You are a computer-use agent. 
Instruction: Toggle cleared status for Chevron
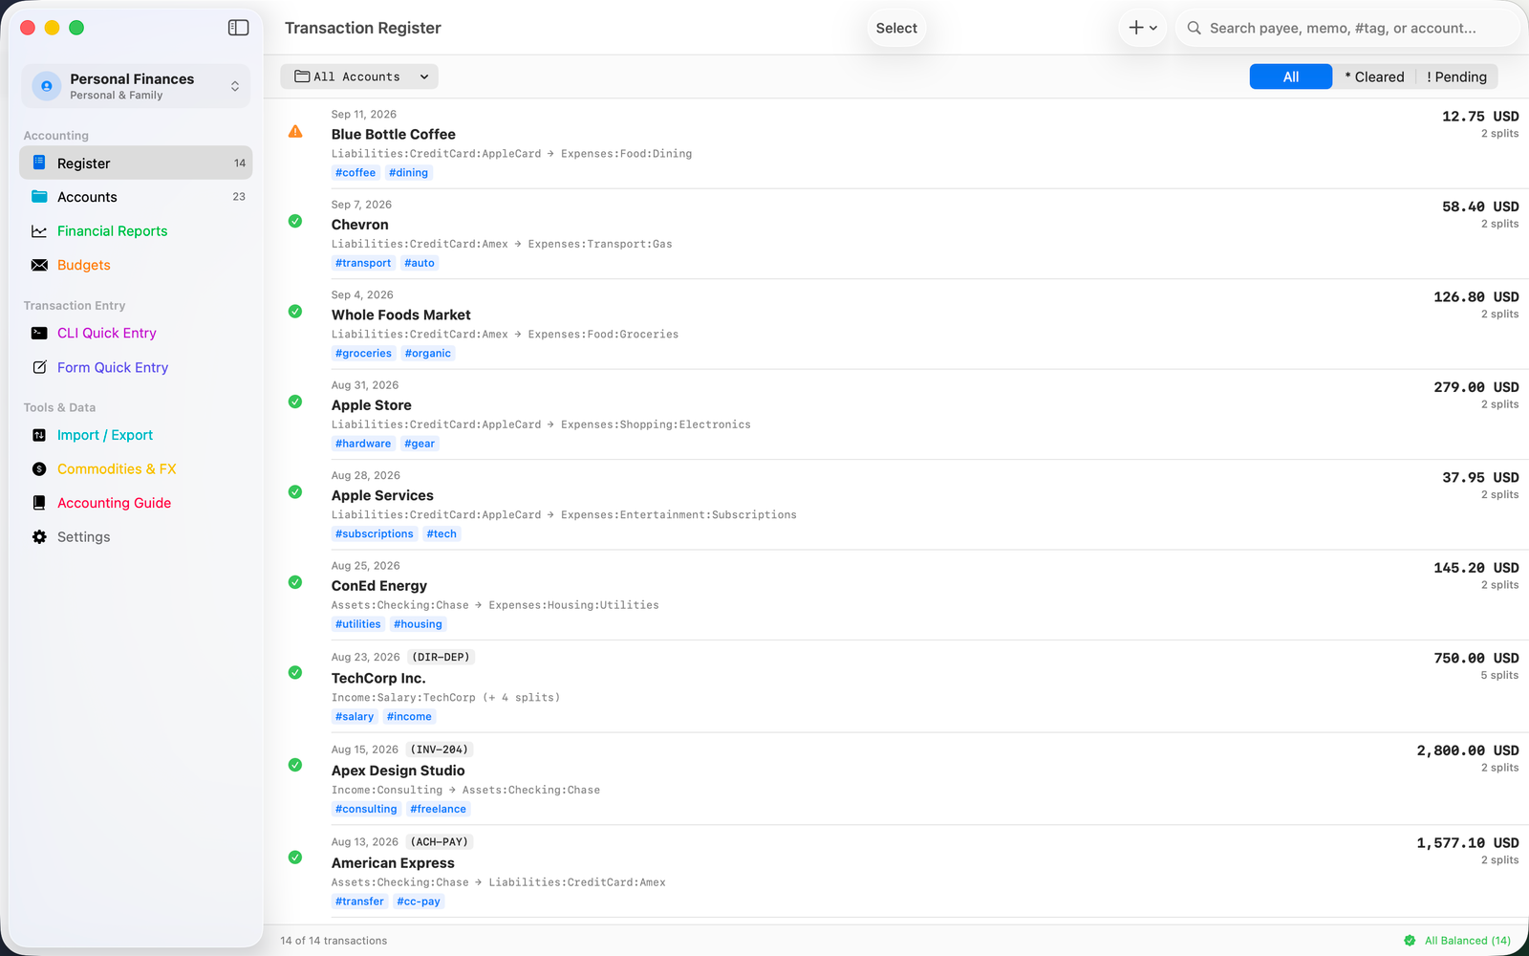[295, 221]
